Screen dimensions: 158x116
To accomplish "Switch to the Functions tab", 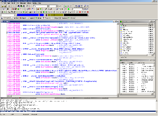I will pos(47,18).
